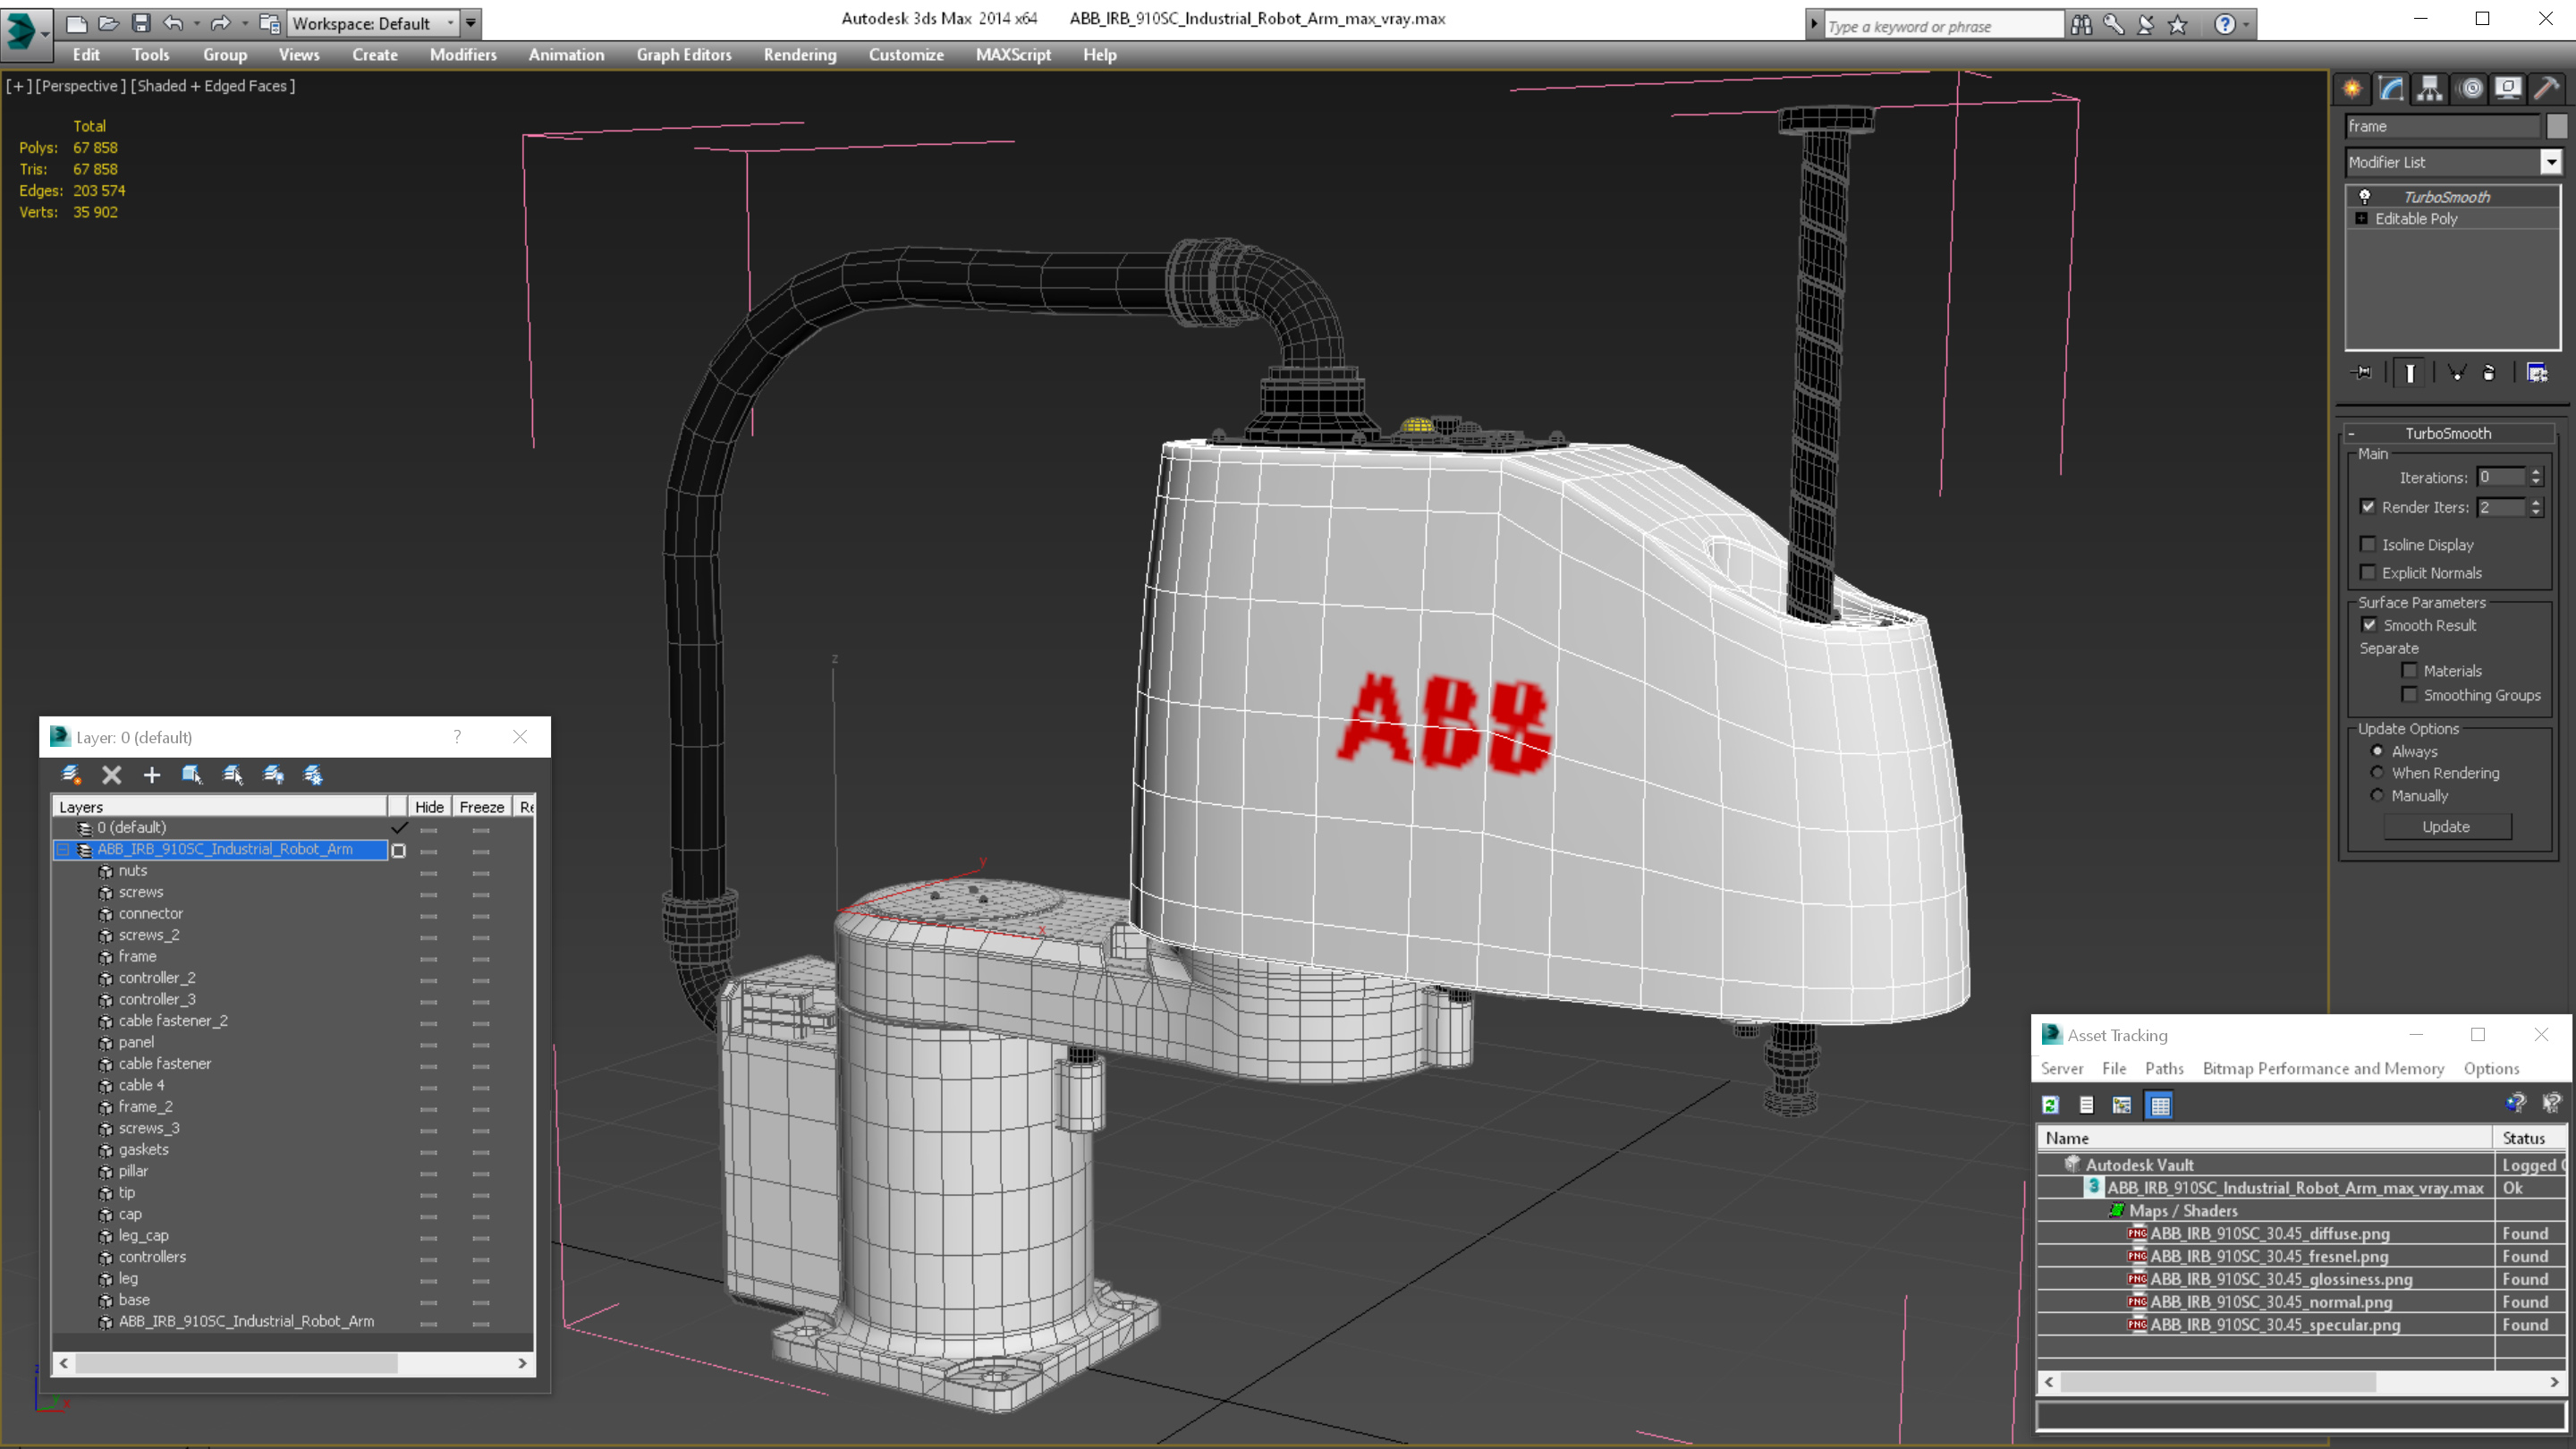Enable Separate by Materials checkbox

click(x=2410, y=671)
